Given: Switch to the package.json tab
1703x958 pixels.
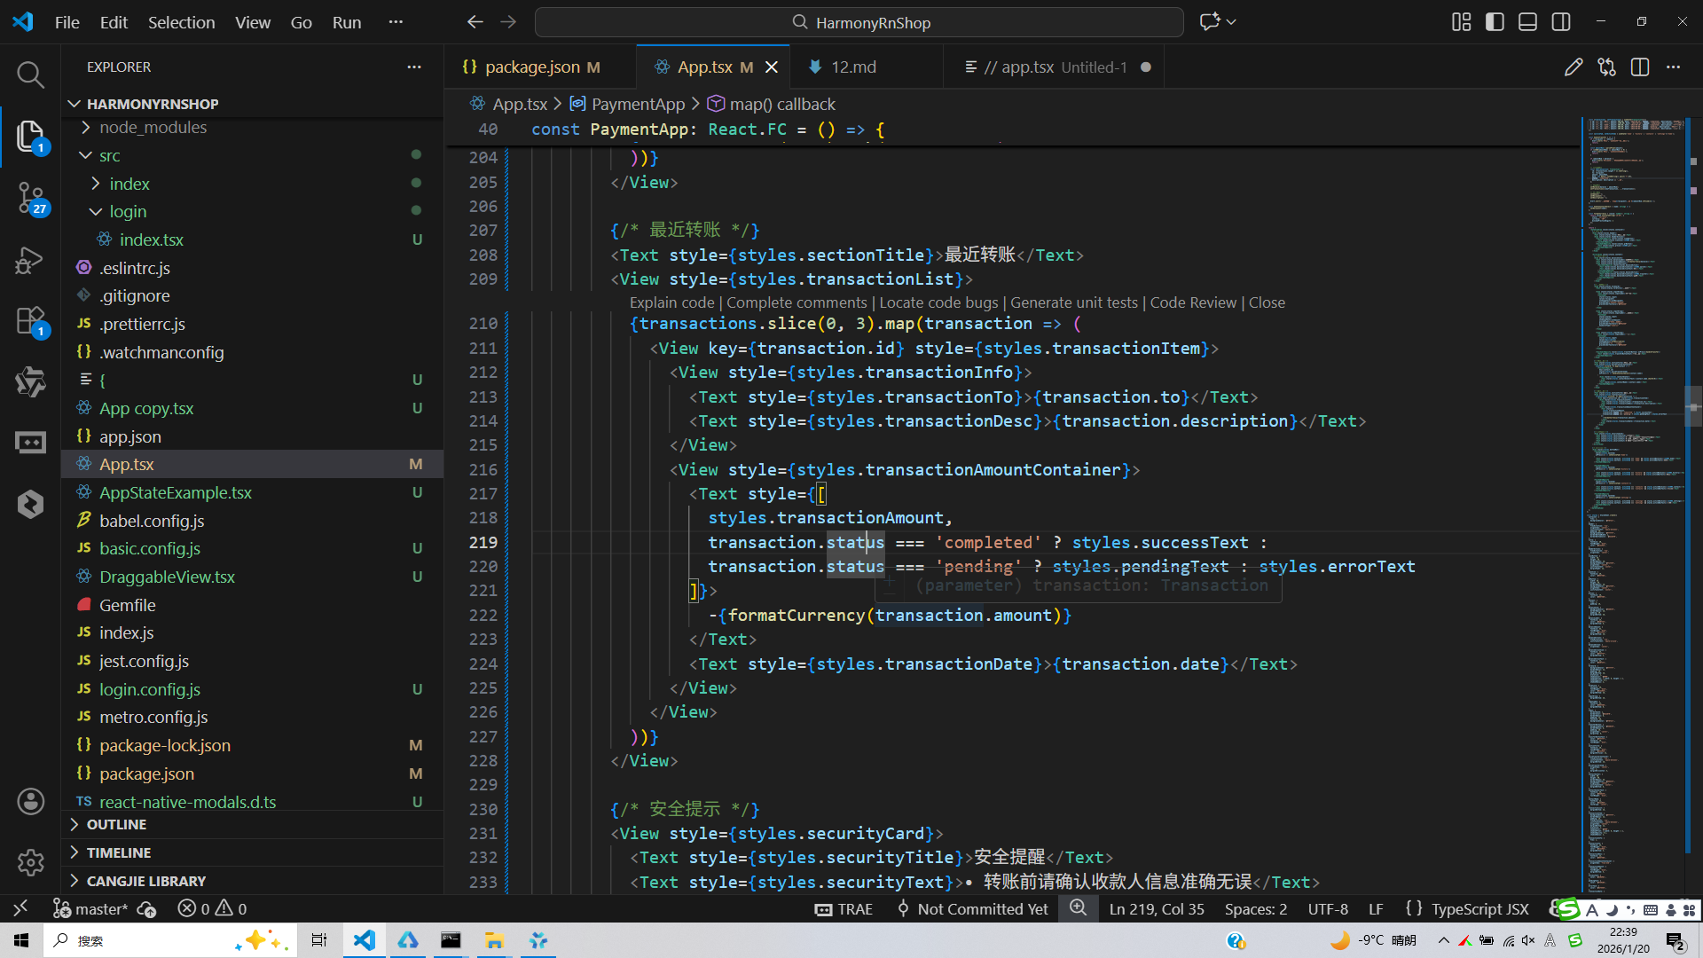Looking at the screenshot, I should (532, 67).
